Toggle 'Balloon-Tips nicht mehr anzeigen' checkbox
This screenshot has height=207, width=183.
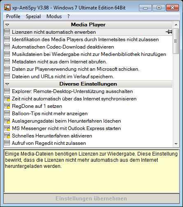coord(7,113)
